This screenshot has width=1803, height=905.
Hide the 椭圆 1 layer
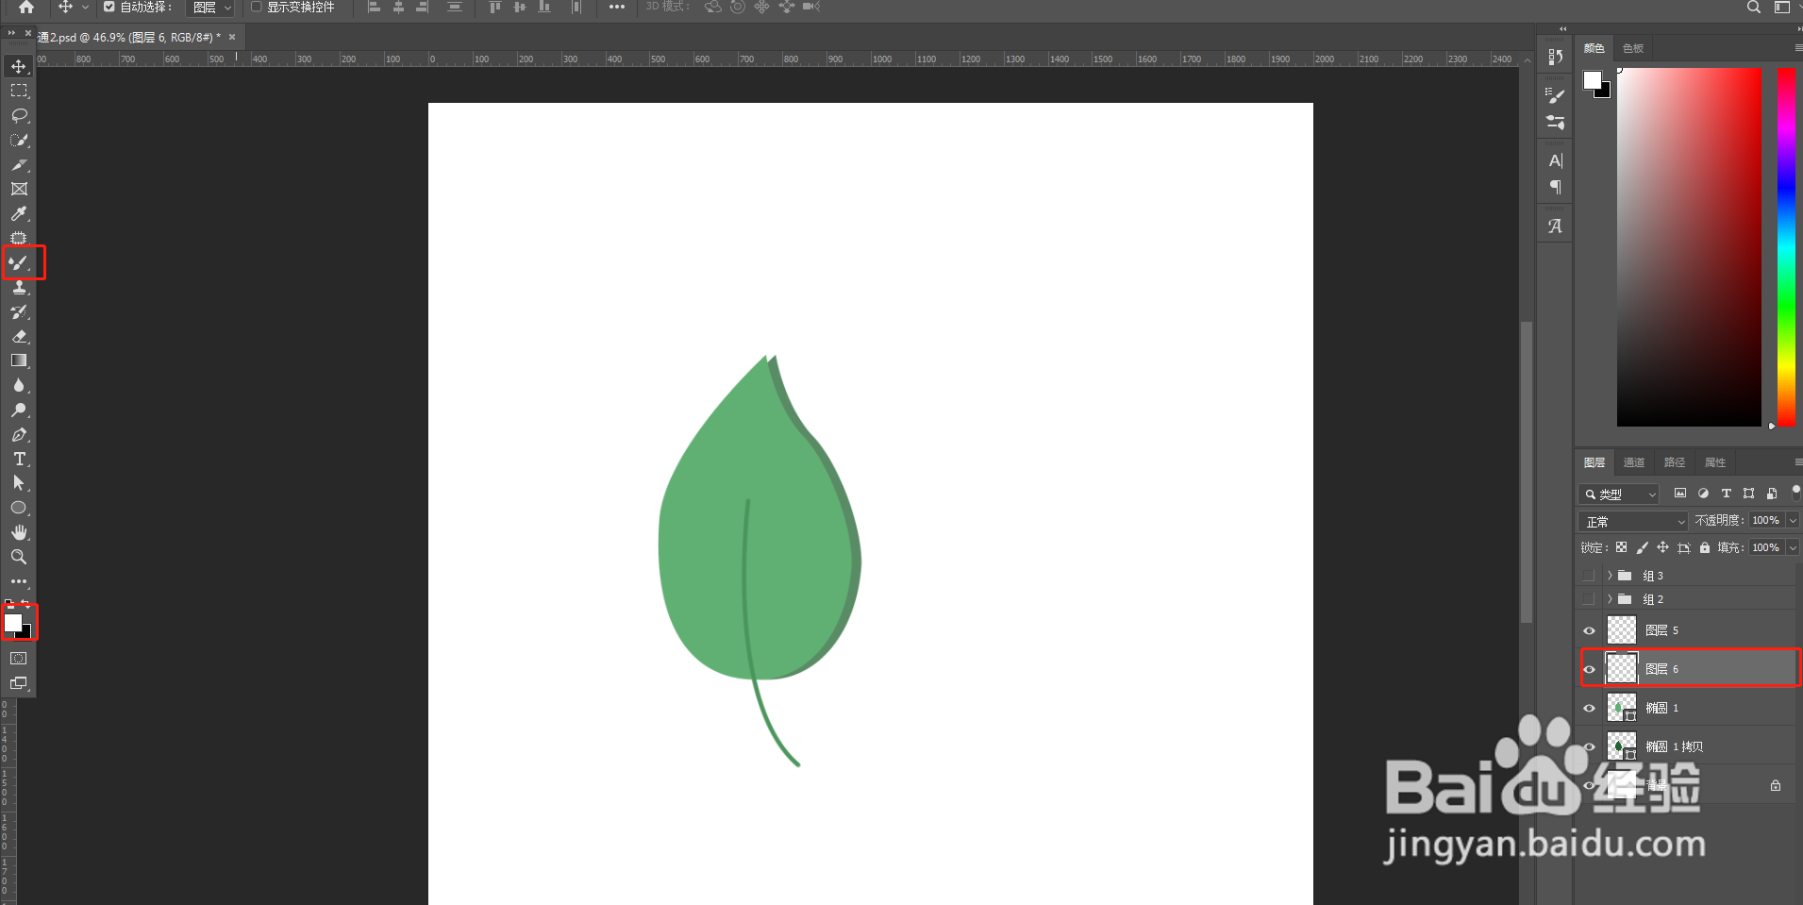click(x=1590, y=708)
